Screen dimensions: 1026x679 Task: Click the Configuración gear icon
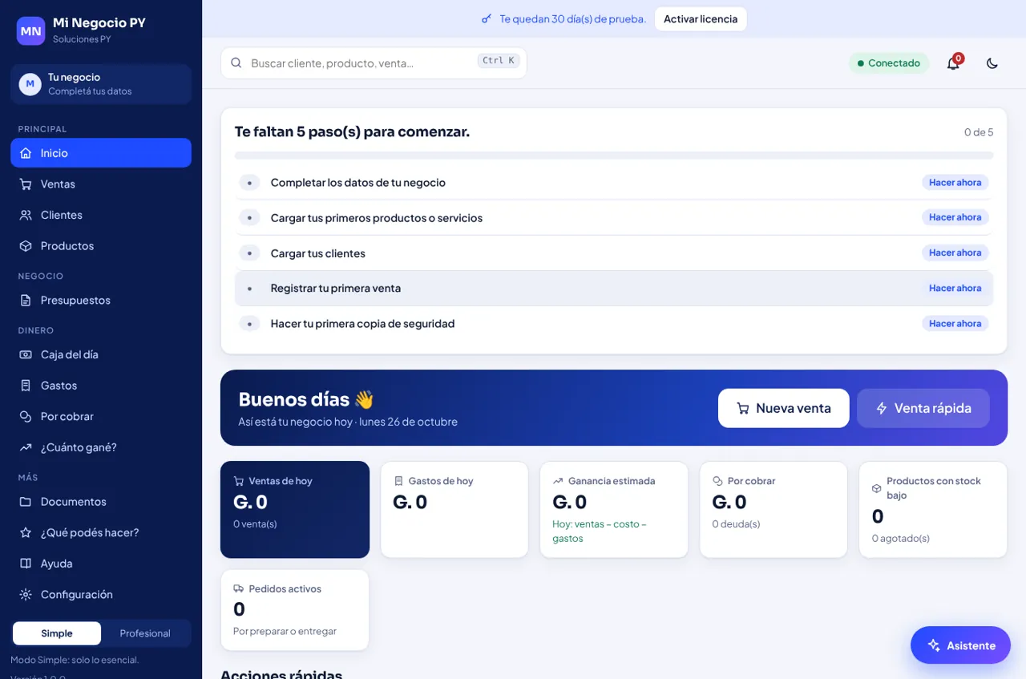pyautogui.click(x=26, y=595)
